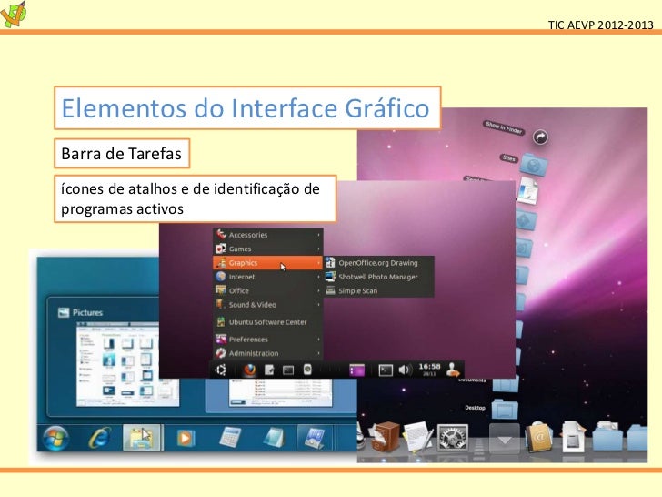Screen dimensions: 662x497
Task: Open the Windows Start orb
Action: click(56, 438)
